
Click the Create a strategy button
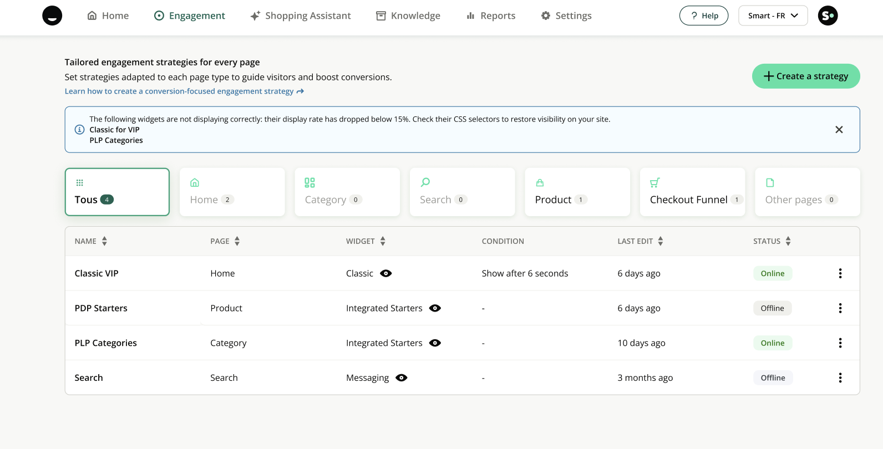[805, 76]
